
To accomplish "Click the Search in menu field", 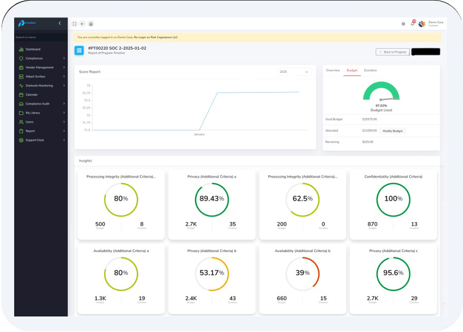I will click(x=40, y=37).
